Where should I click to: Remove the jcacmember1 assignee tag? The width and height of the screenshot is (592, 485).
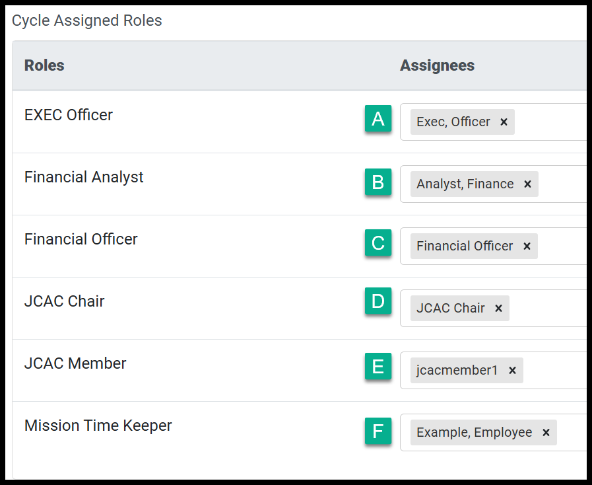[x=512, y=371]
